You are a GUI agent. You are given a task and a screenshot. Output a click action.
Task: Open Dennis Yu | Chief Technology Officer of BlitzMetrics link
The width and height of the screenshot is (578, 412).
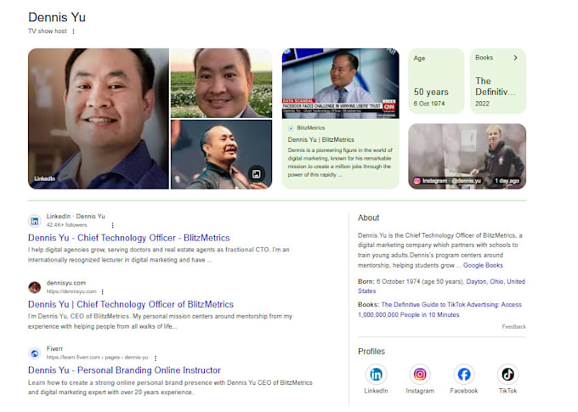coord(131,304)
